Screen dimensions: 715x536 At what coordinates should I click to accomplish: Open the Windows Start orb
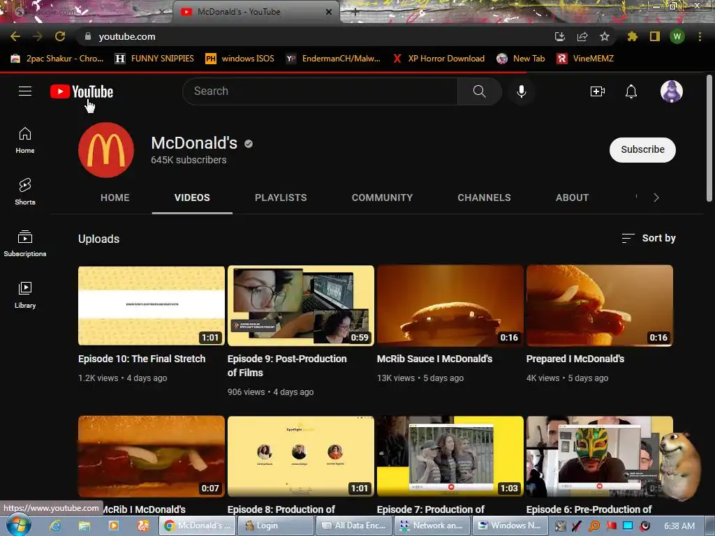(18, 526)
